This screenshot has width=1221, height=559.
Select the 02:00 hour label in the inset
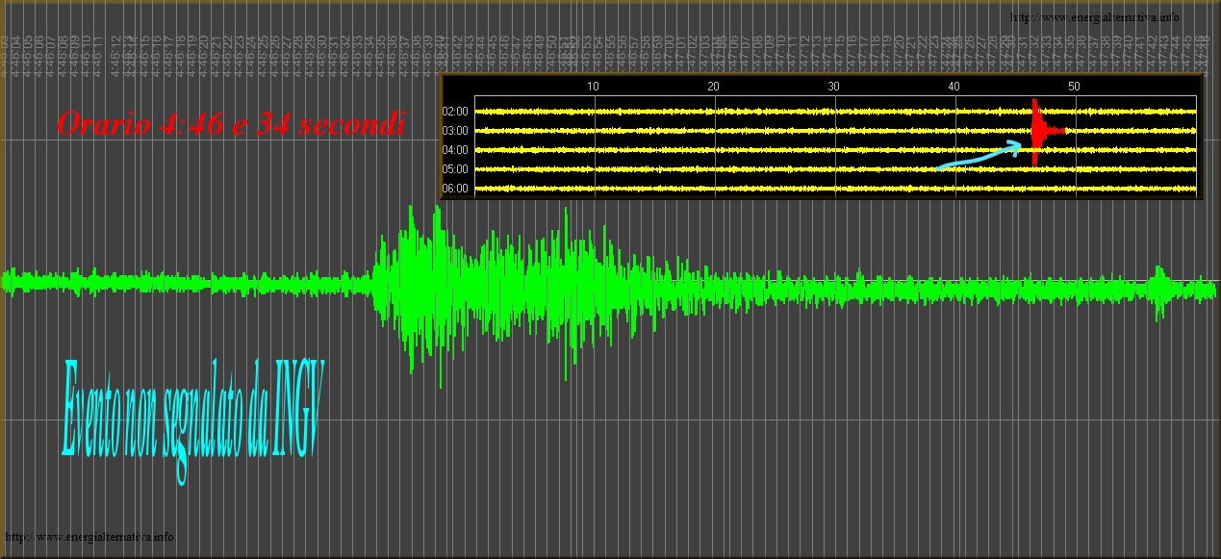[455, 112]
